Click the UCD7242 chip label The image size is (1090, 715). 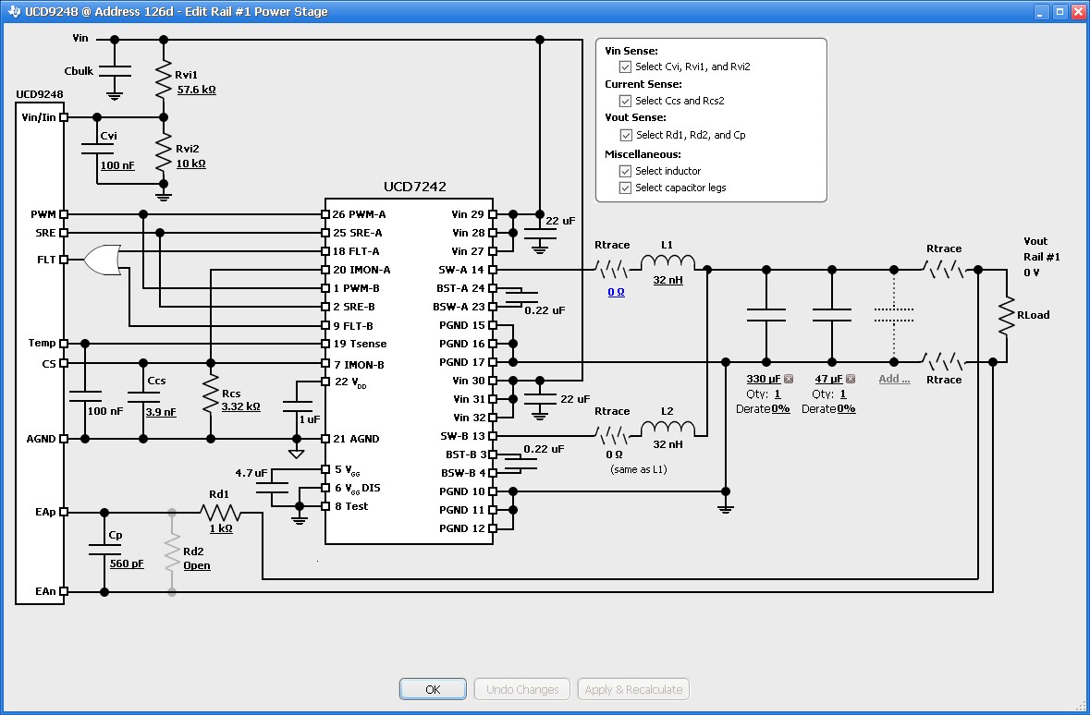(415, 187)
